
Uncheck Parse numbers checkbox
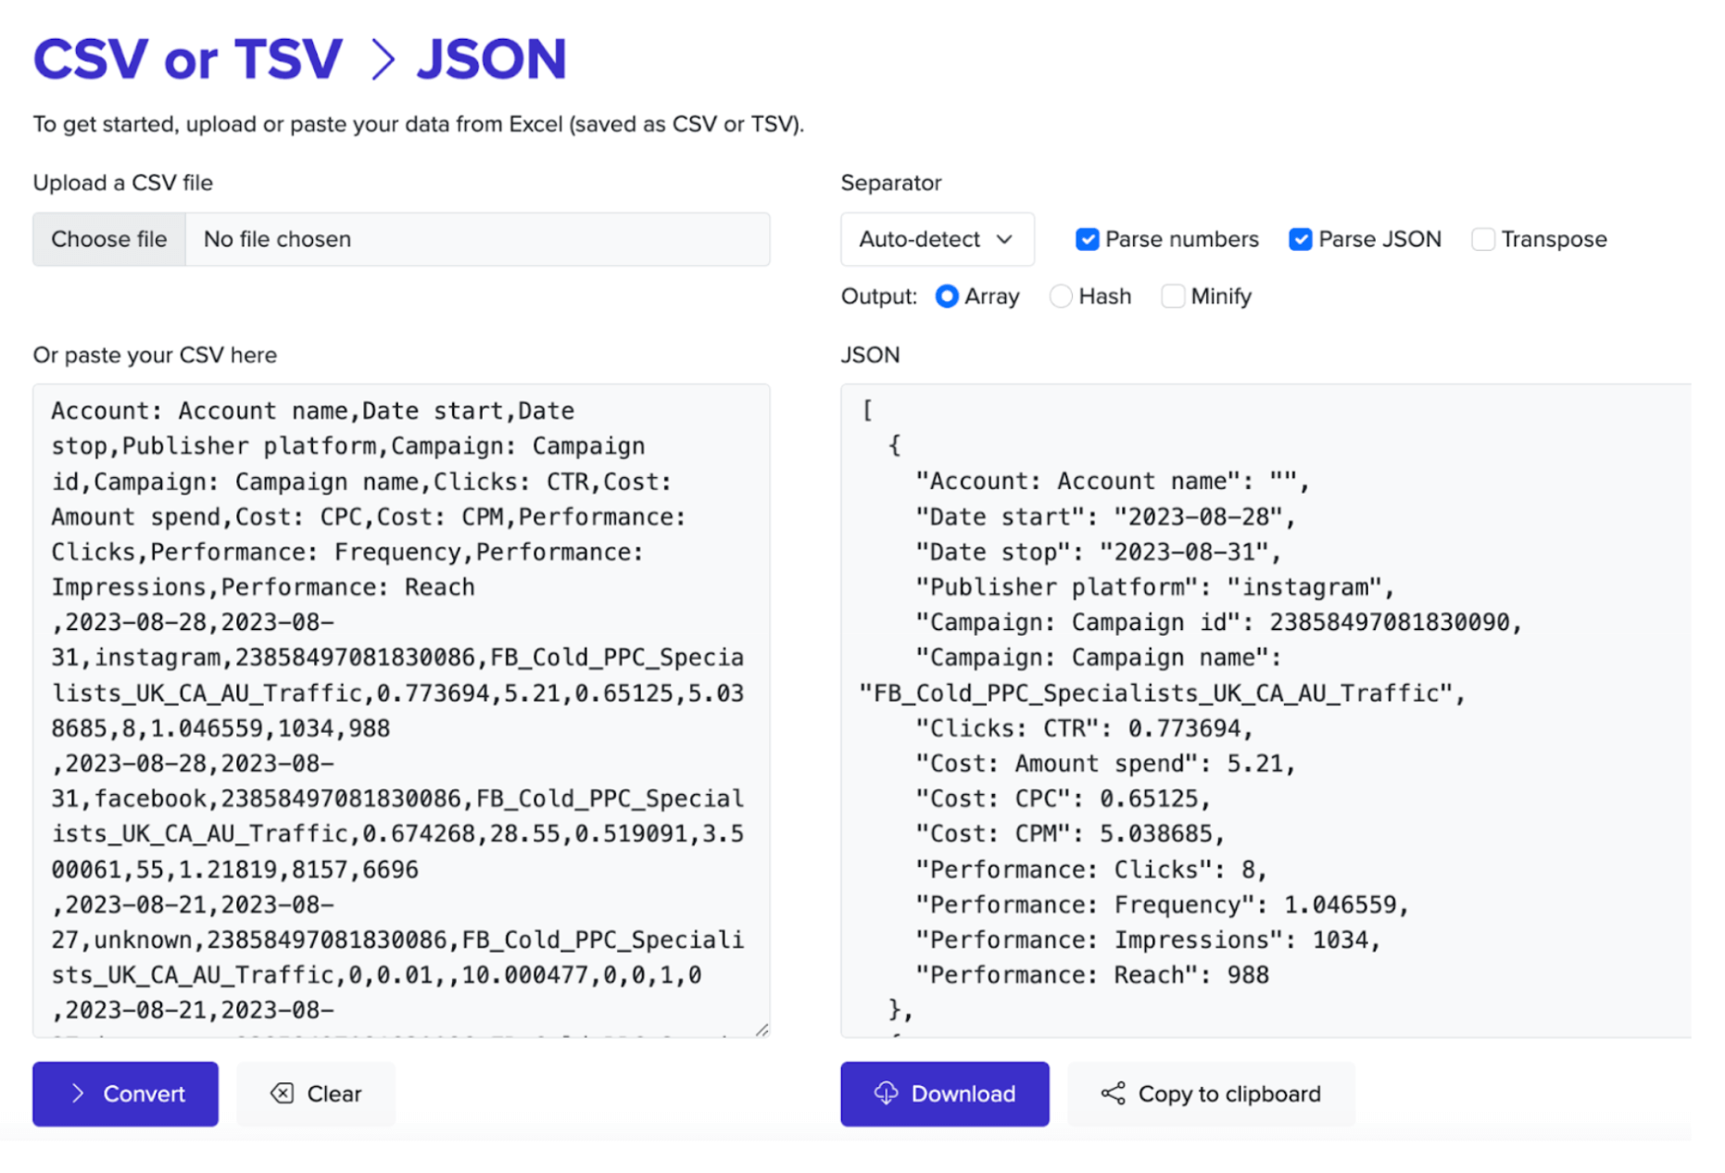point(1087,239)
